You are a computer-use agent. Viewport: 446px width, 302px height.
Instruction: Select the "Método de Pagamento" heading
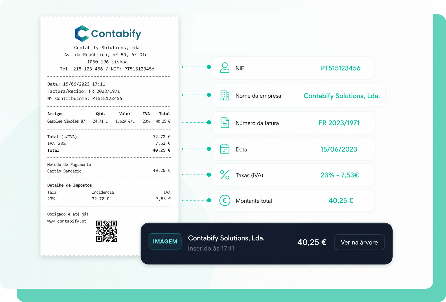pos(69,164)
